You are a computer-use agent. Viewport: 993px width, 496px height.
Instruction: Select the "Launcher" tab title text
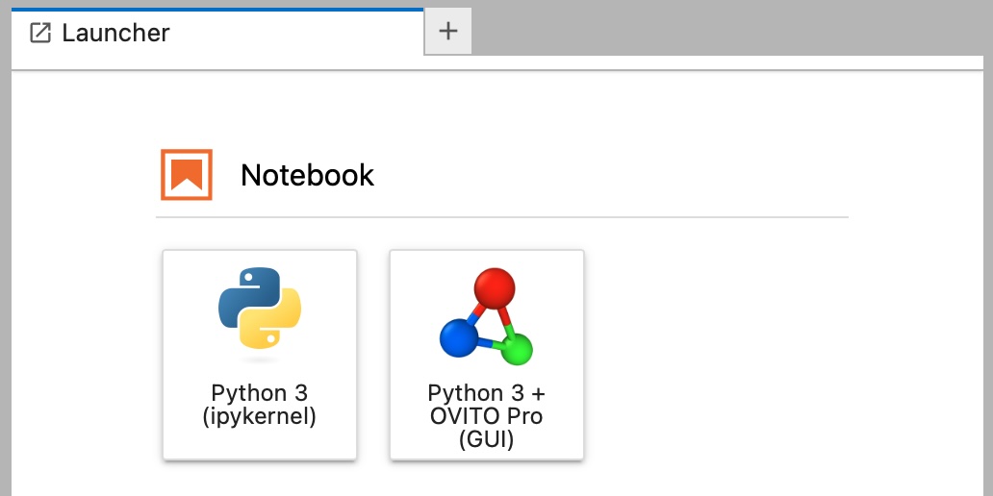tap(115, 33)
